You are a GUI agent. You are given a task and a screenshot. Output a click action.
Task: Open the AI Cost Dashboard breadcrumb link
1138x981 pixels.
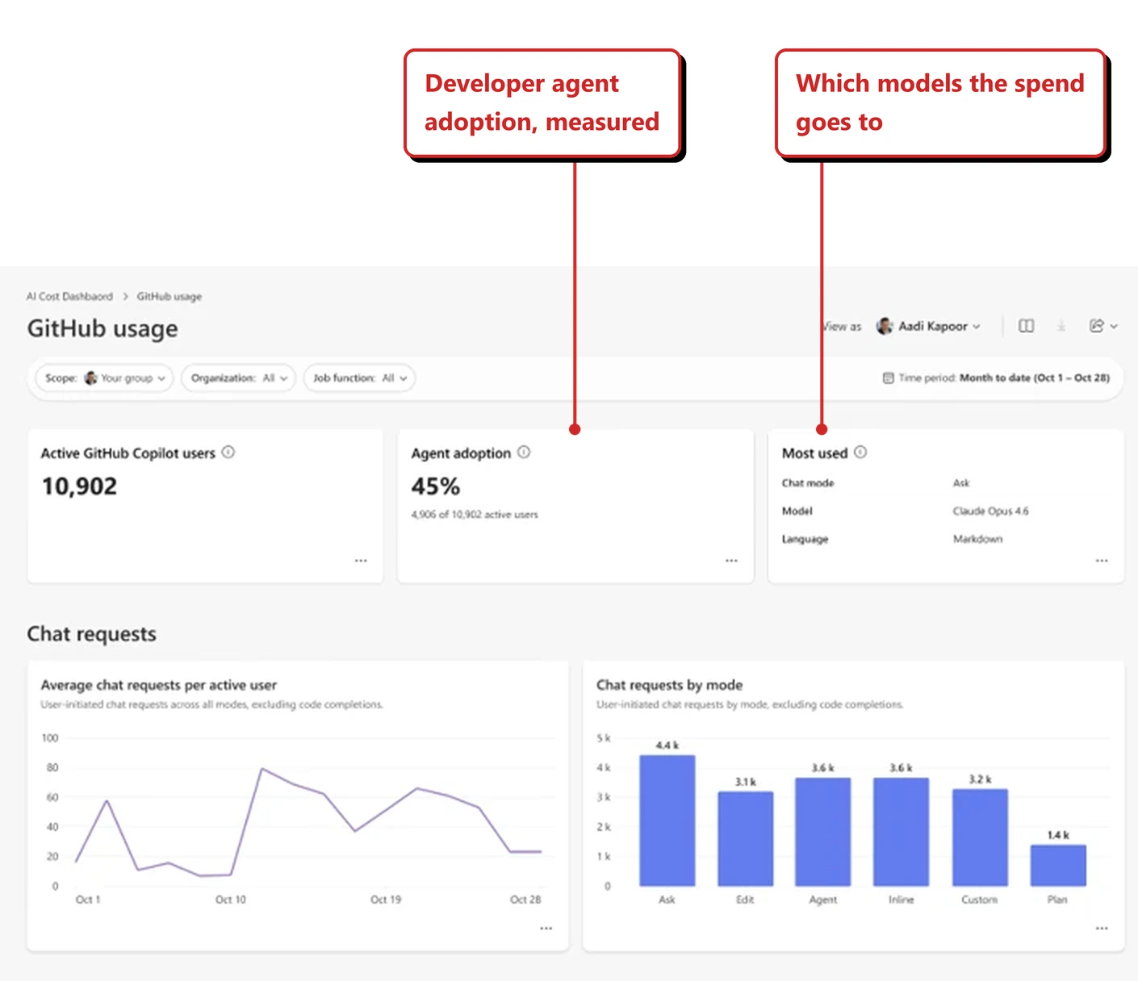[69, 297]
